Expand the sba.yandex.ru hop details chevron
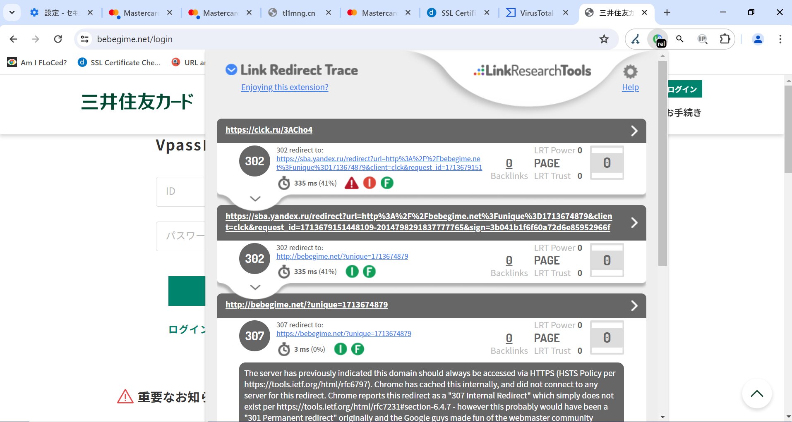This screenshot has height=422, width=792. pyautogui.click(x=634, y=223)
